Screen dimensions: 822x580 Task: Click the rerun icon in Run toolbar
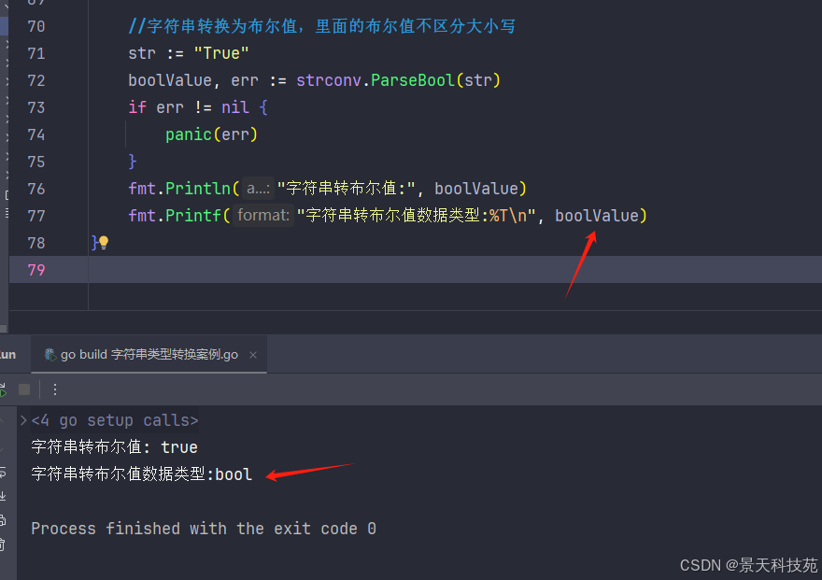[3, 389]
